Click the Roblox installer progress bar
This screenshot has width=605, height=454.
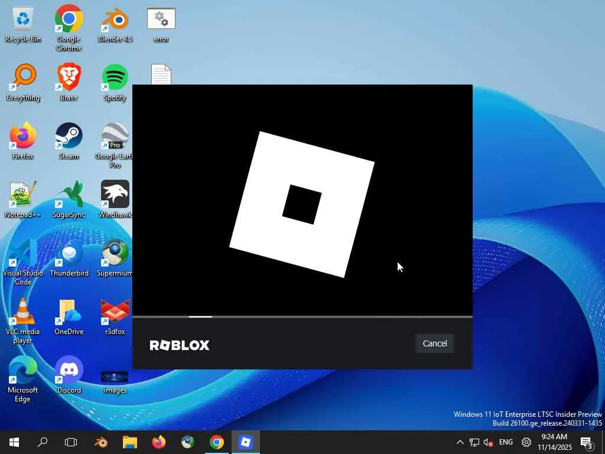(x=302, y=317)
